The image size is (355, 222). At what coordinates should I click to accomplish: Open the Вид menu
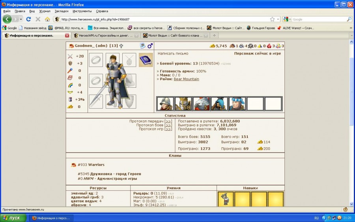[32, 11]
